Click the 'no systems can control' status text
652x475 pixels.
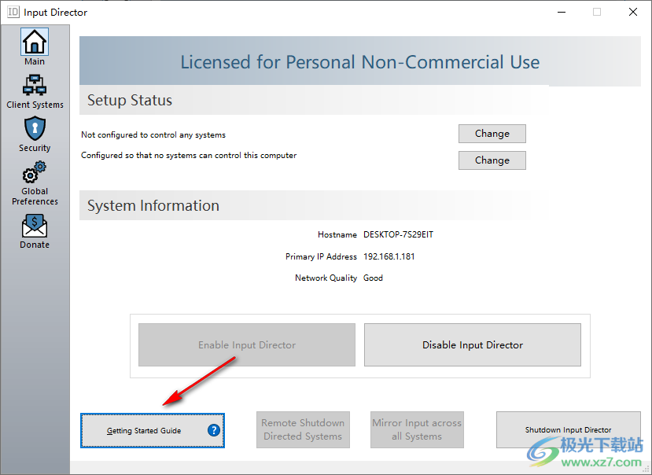pos(189,155)
